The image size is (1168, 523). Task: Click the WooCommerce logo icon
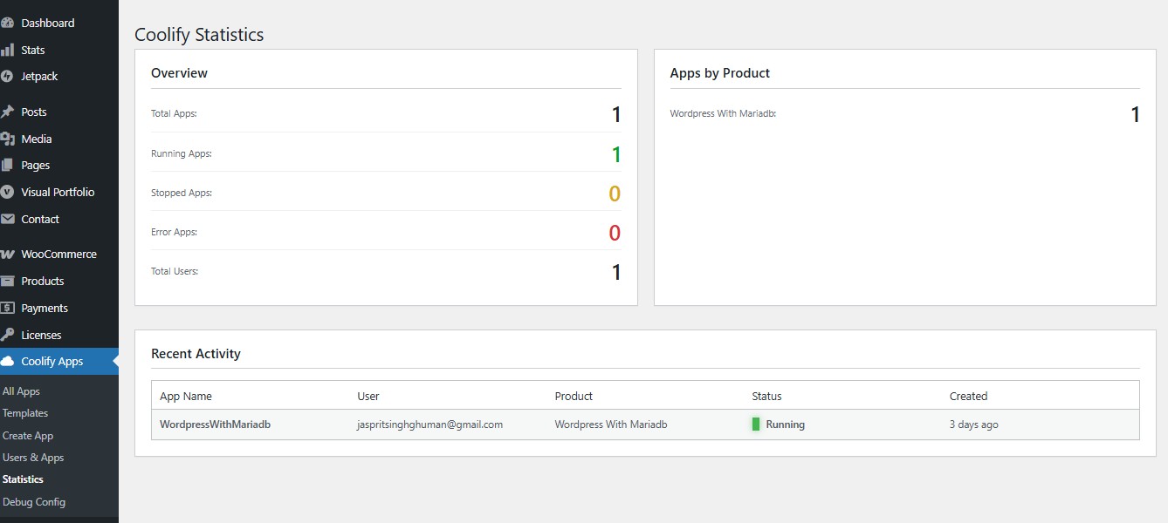(x=7, y=255)
